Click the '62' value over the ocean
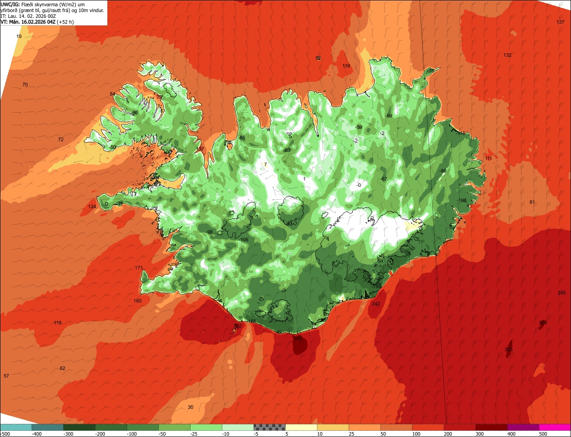This screenshot has height=437, width=571. tap(62, 368)
